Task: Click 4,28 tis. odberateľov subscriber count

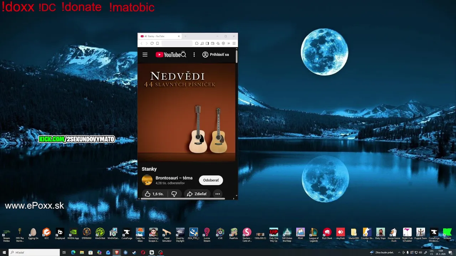Action: click(170, 183)
